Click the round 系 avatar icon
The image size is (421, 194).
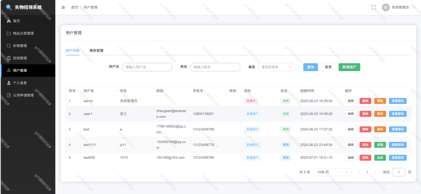(386, 7)
